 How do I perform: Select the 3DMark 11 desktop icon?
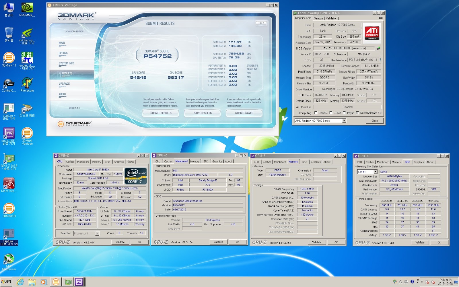point(9,60)
